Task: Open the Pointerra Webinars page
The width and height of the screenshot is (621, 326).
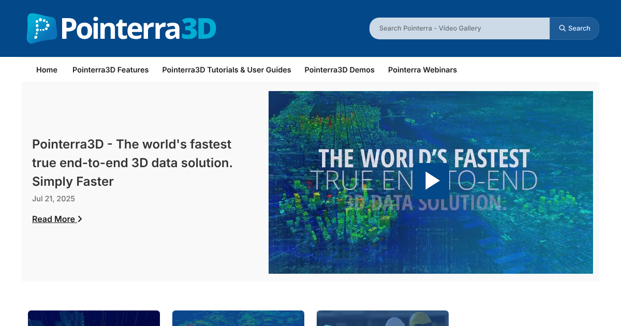Action: click(422, 70)
